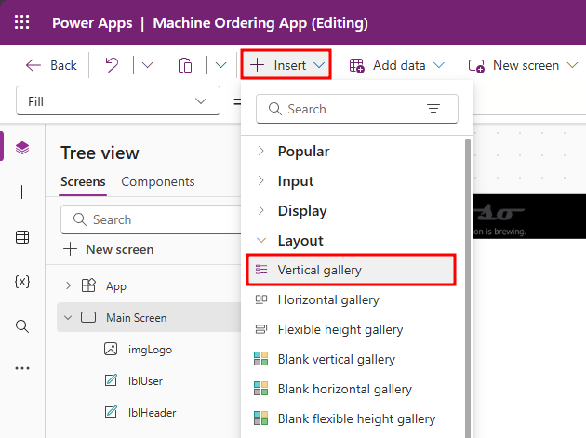Select the App tree item

pos(116,286)
